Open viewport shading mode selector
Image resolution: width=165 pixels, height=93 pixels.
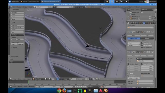coord(46,79)
